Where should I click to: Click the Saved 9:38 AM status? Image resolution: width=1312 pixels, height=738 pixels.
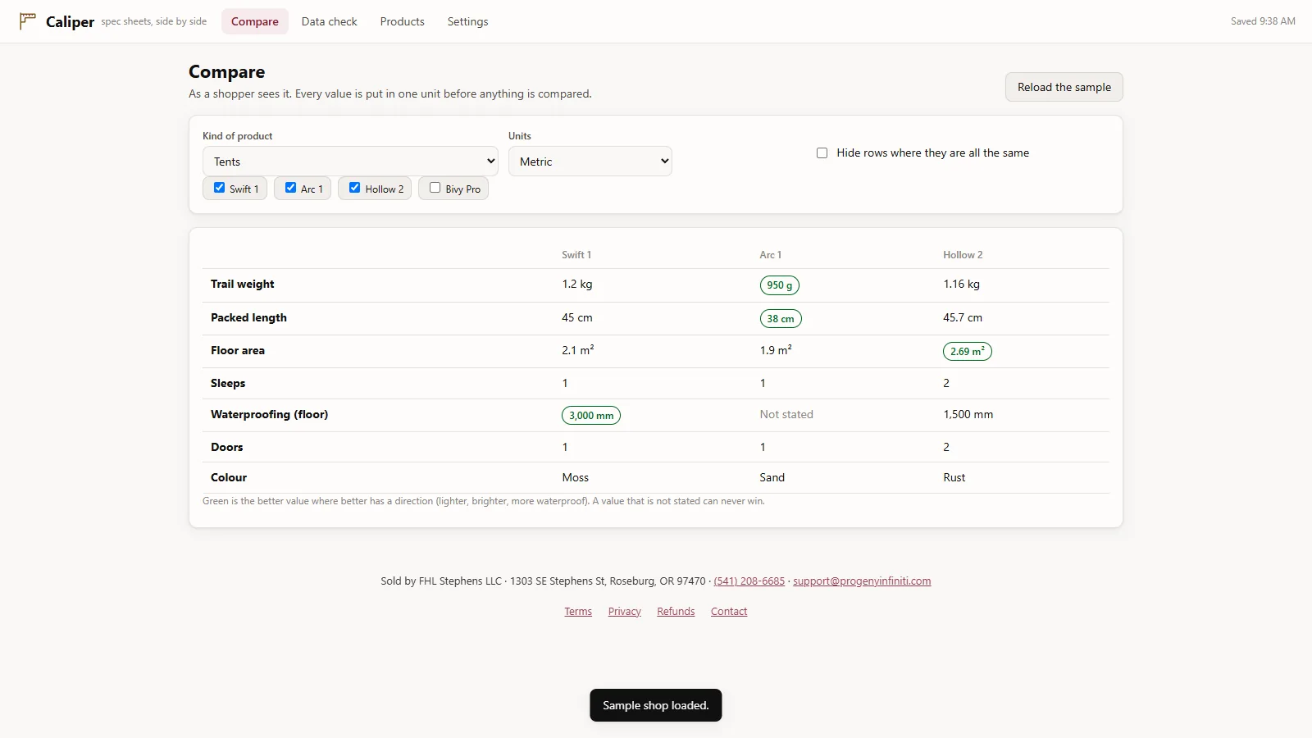(x=1263, y=21)
